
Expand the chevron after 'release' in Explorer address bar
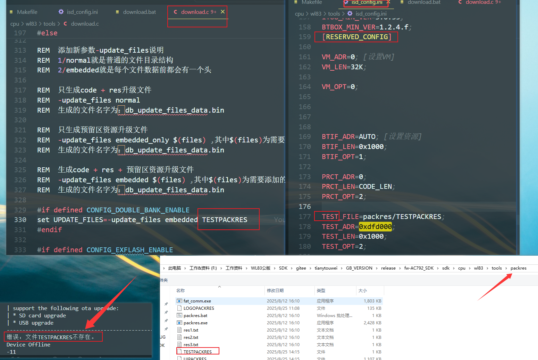[400, 268]
